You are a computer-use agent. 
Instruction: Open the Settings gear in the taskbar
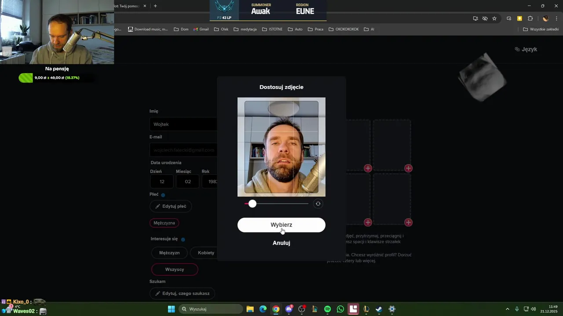coord(392,309)
